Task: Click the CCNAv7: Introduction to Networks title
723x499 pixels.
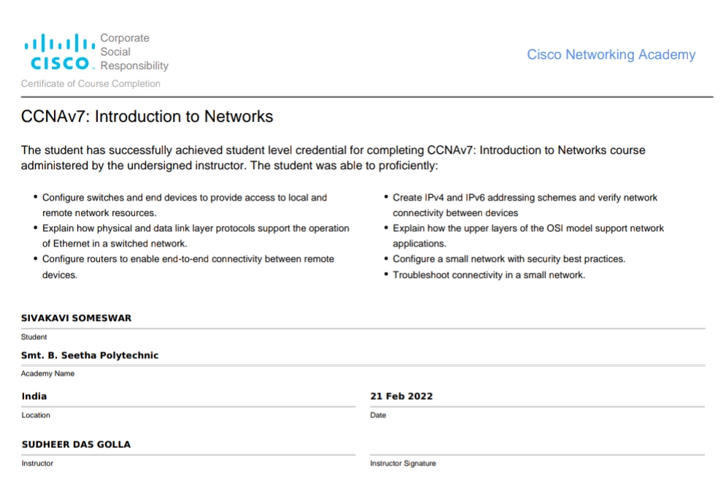Action: point(147,117)
